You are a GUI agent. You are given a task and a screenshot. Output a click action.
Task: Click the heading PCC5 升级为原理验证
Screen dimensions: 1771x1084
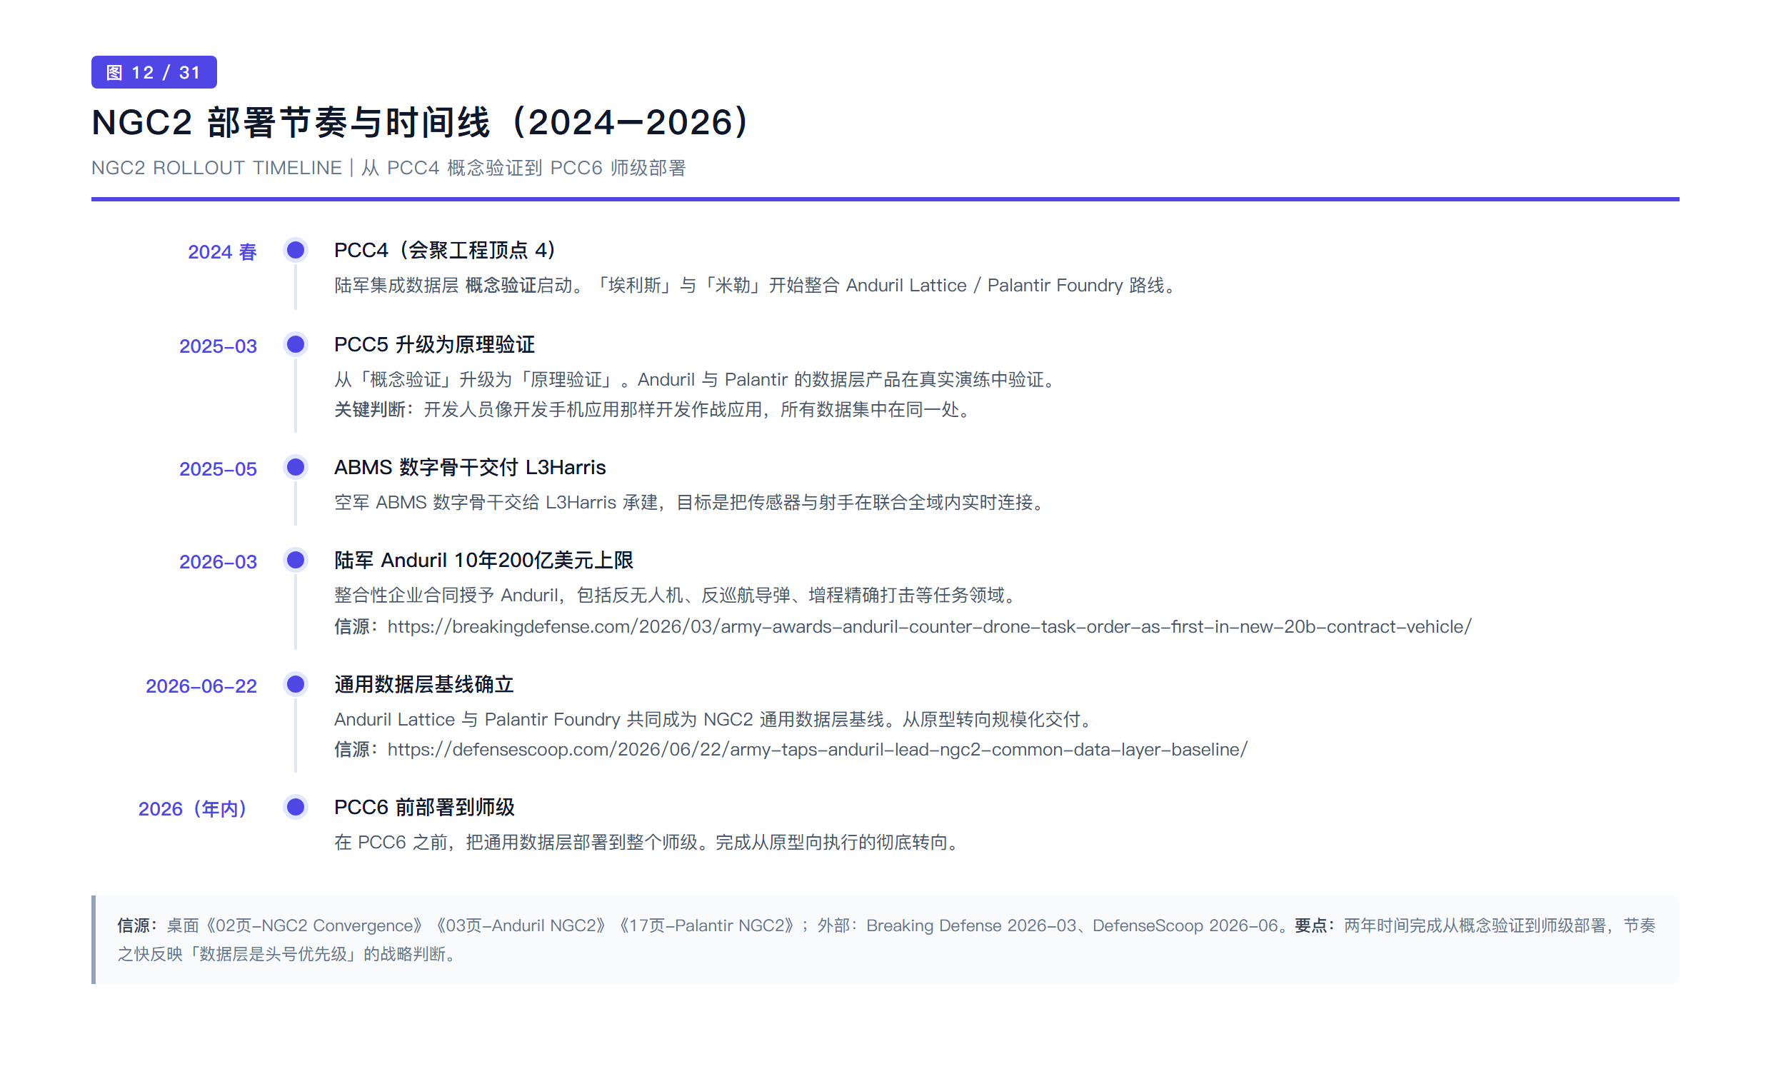click(434, 344)
